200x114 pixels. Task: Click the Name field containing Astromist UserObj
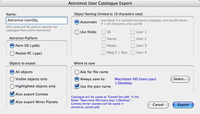[x=37, y=20]
